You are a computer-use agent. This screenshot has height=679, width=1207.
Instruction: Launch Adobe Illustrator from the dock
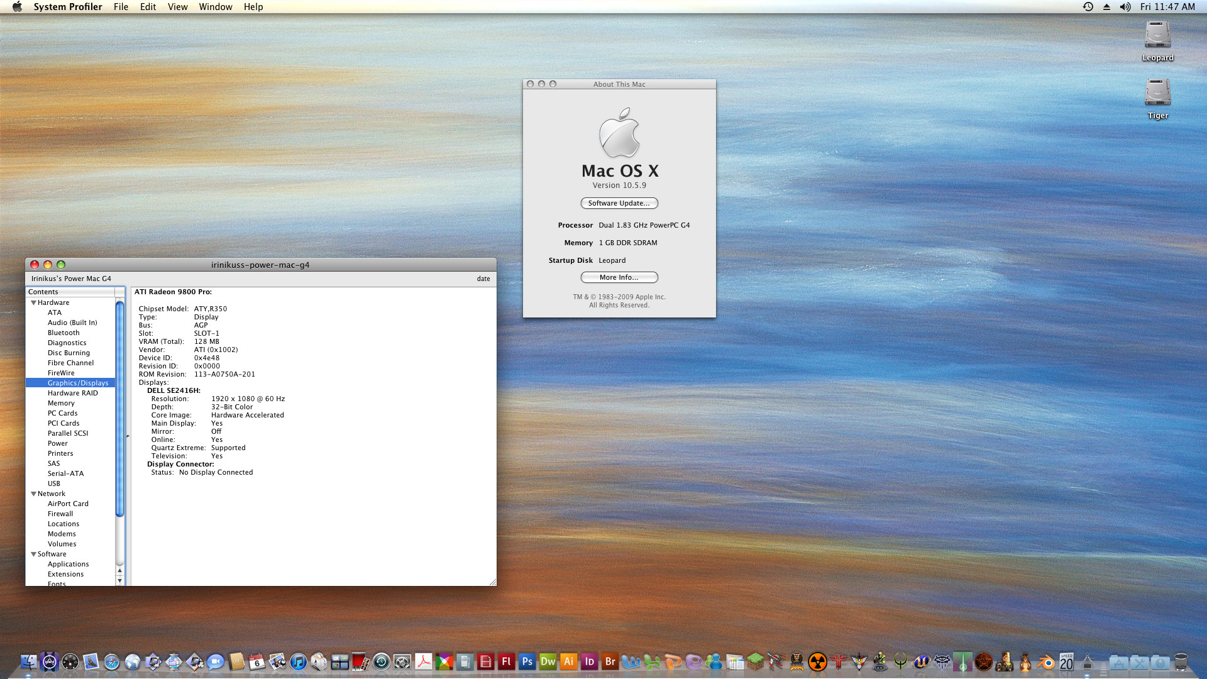(568, 661)
